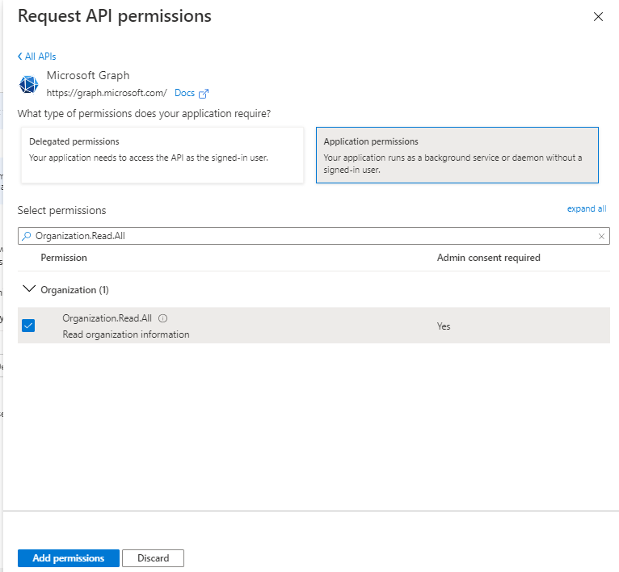
Task: Click the external link icon beside Docs
Action: (204, 94)
